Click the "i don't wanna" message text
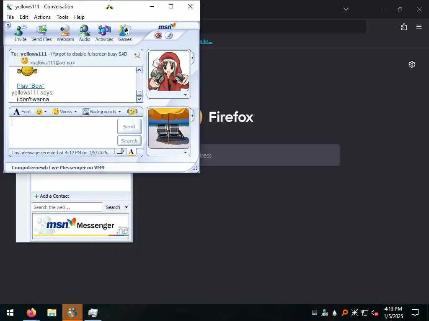Screen dimensions: 429x321 [x=33, y=99]
